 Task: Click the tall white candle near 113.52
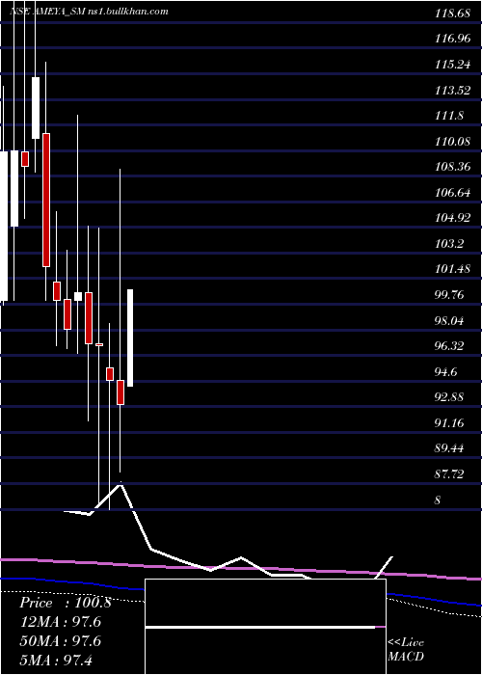(x=36, y=108)
